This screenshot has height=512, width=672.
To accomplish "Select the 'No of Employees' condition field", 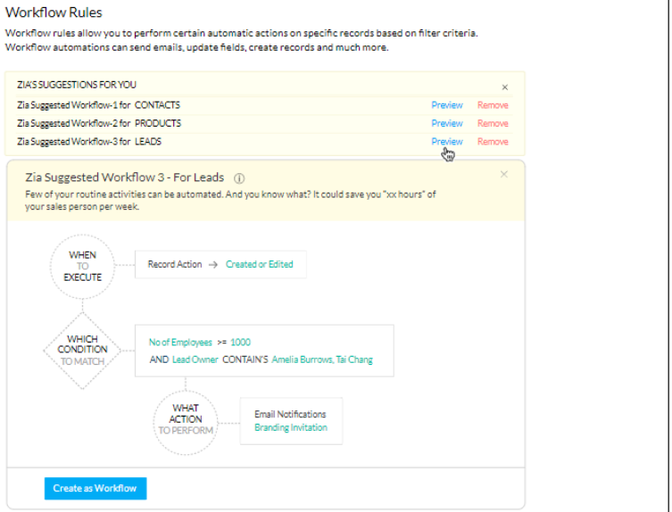I will 179,342.
